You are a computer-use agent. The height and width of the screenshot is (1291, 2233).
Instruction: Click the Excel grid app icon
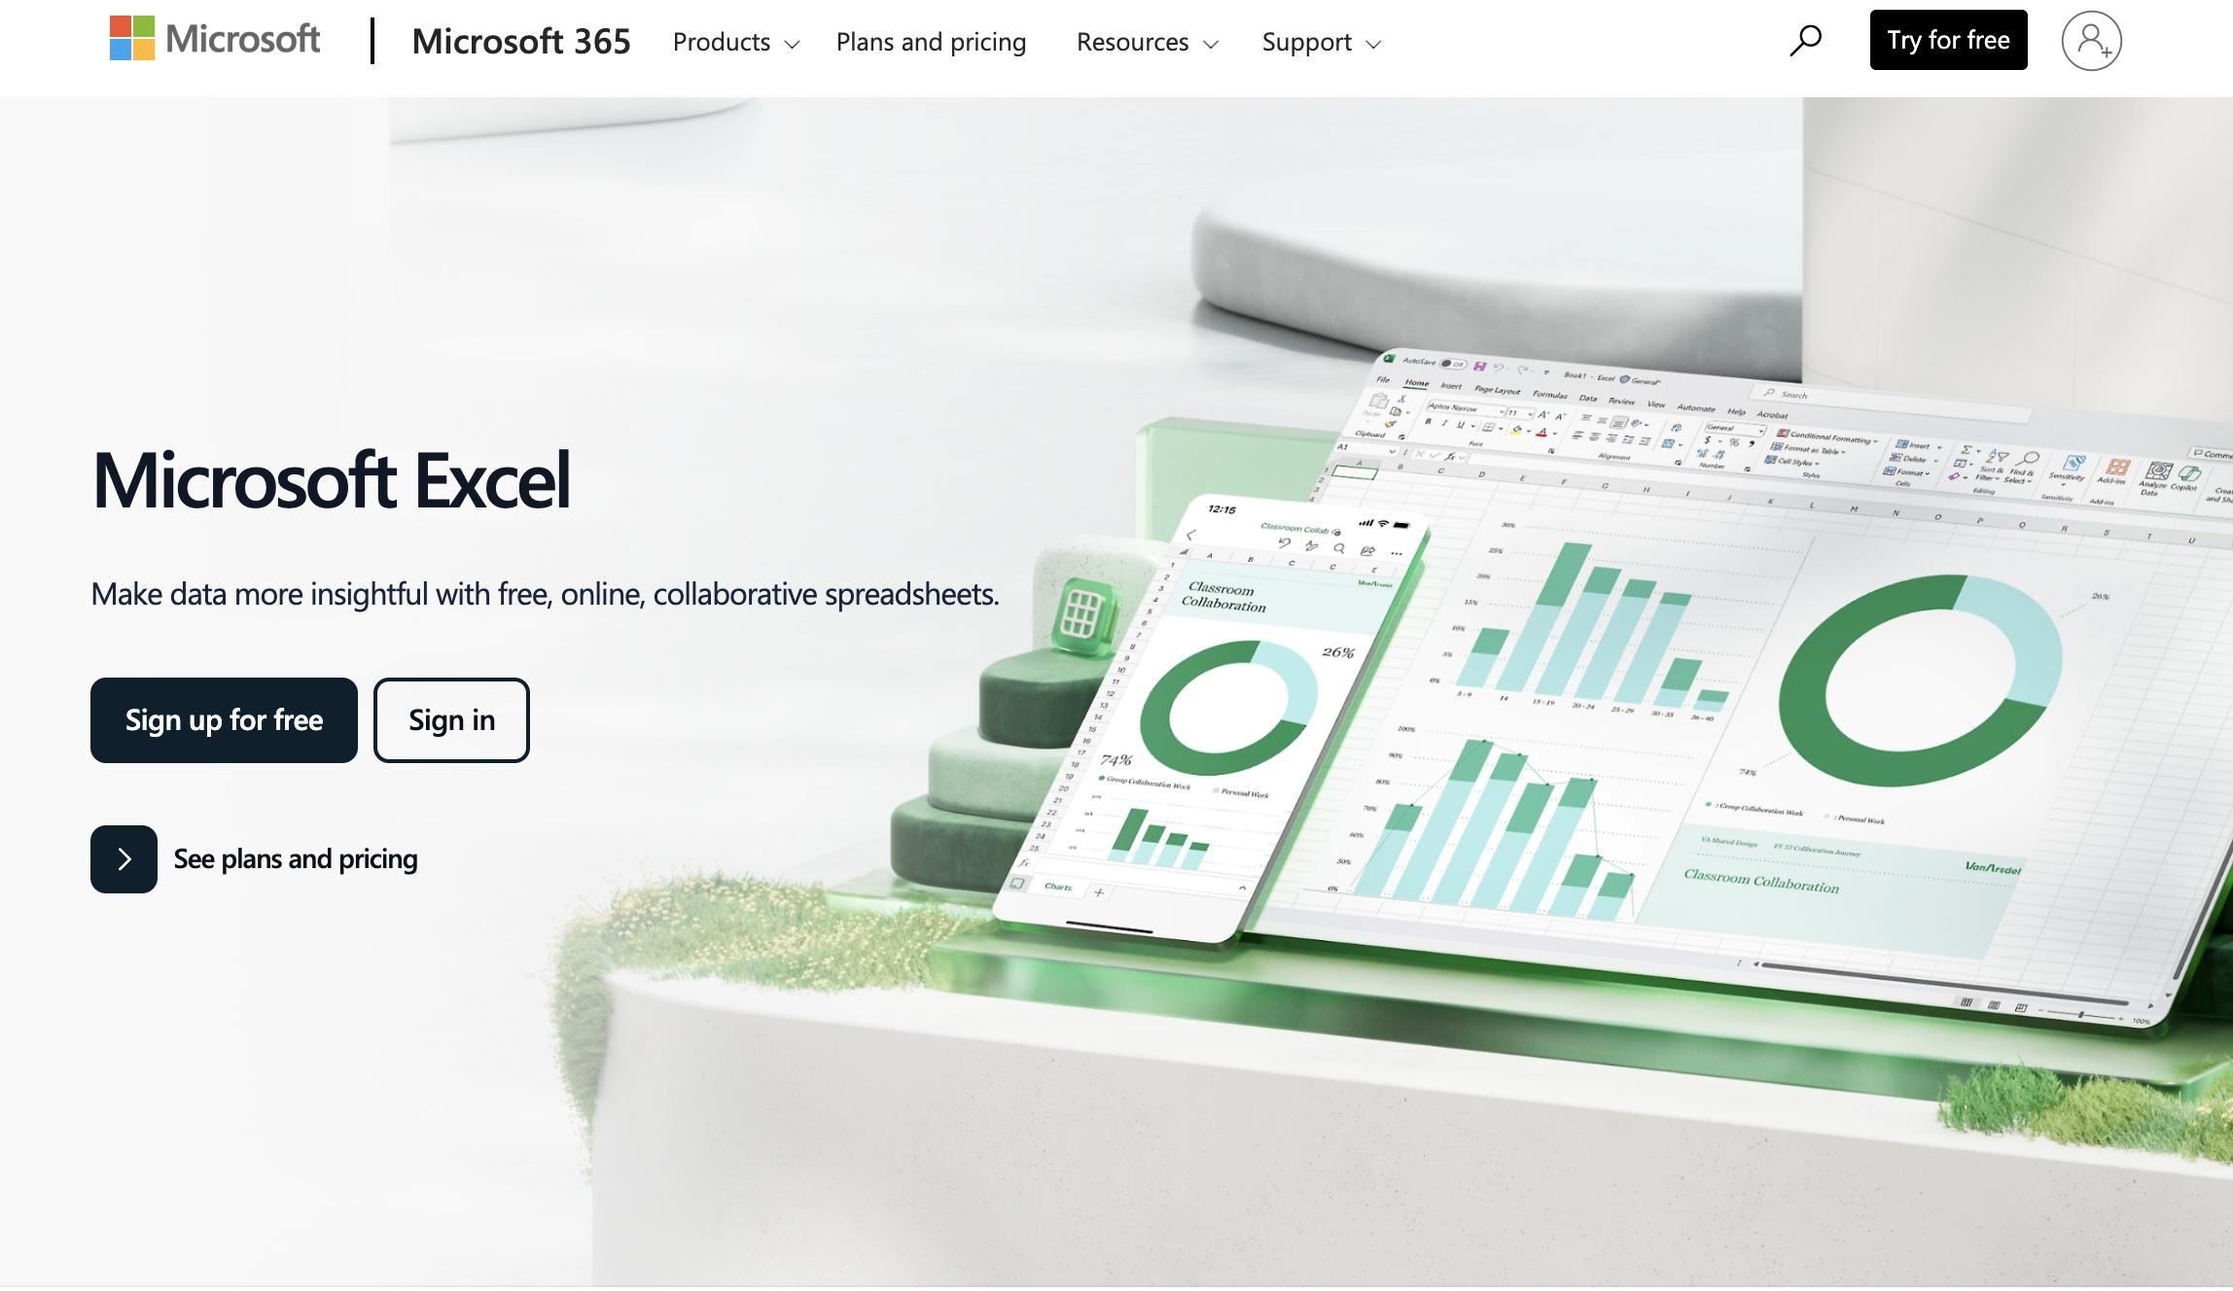coord(1078,616)
